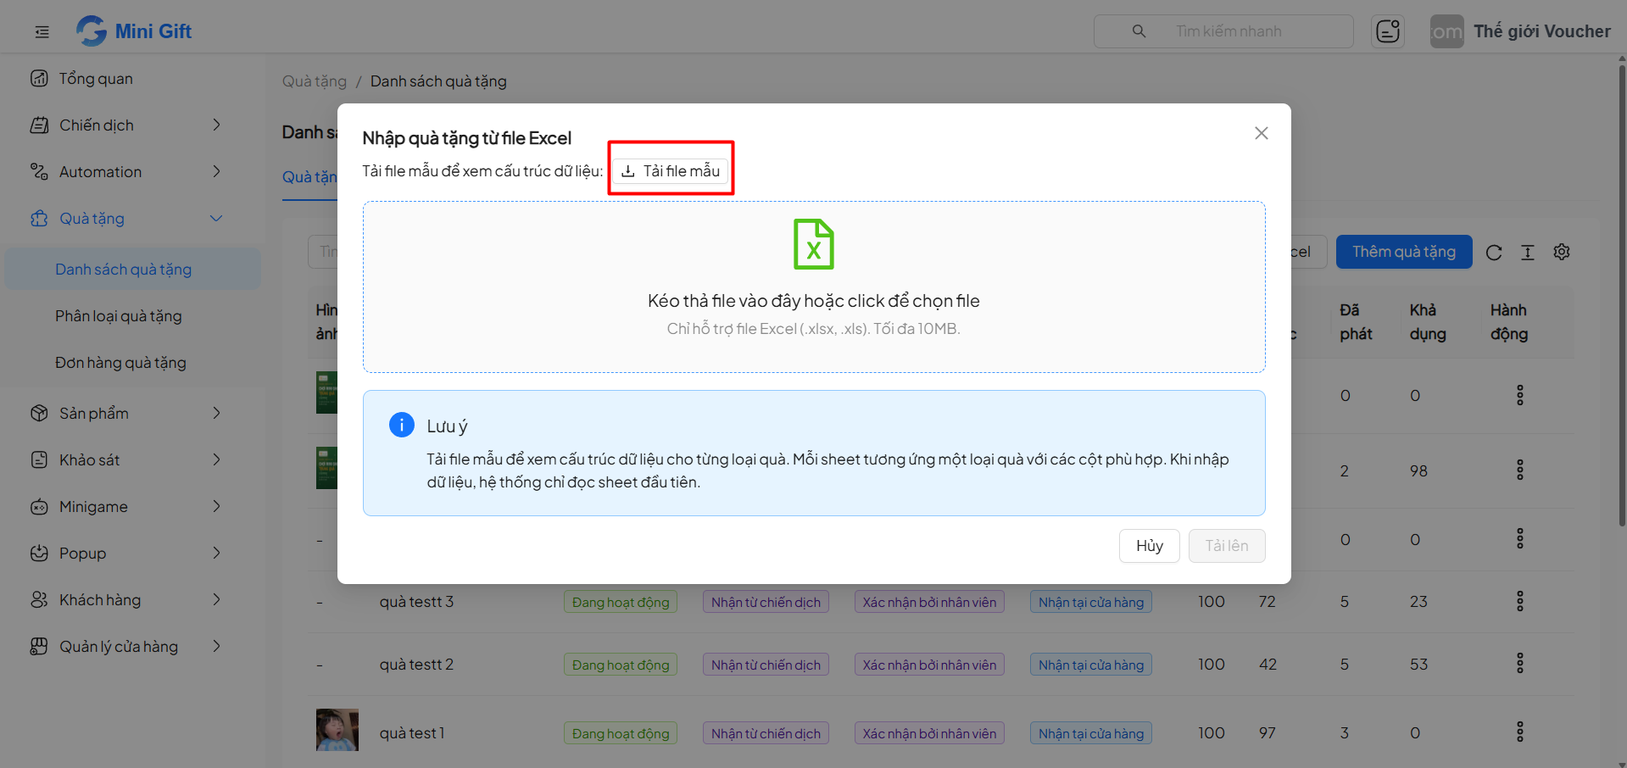The width and height of the screenshot is (1627, 768).
Task: Click the Mini Gift logo
Action: tap(134, 31)
